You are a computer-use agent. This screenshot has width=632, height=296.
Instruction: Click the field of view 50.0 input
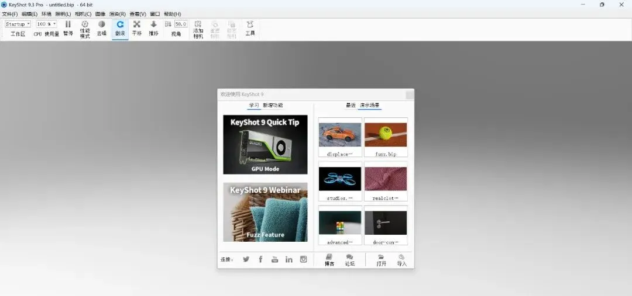(x=181, y=24)
